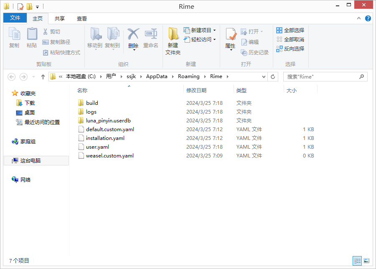Viewport: 376px width, 269px height.
Task: Click quick access Properties icon in title bar
Action: tap(20, 6)
